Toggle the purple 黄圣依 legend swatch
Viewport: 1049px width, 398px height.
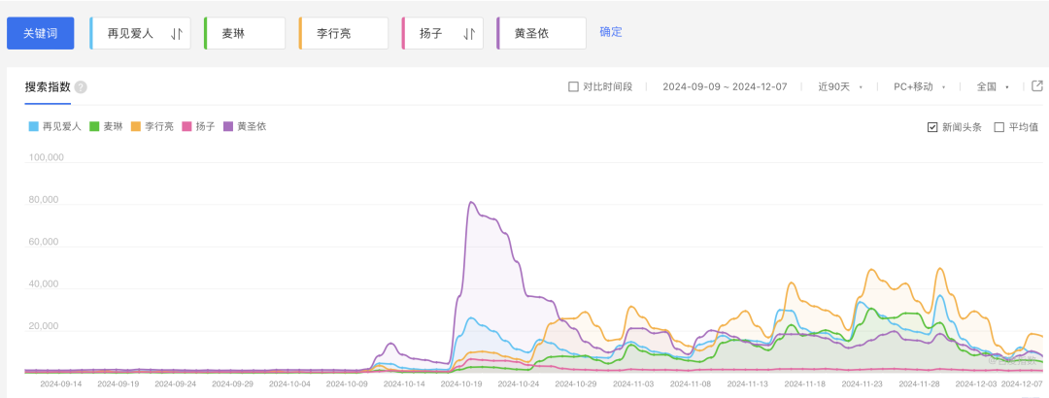point(228,126)
